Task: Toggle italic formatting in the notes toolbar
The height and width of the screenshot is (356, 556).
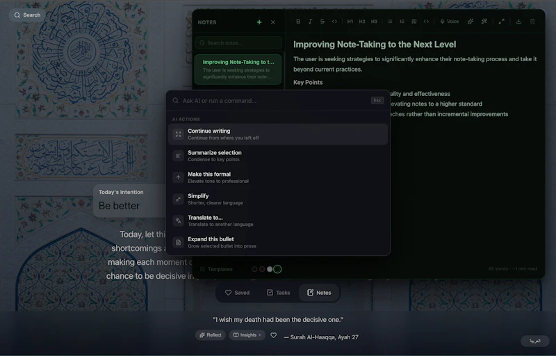Action: 310,22
